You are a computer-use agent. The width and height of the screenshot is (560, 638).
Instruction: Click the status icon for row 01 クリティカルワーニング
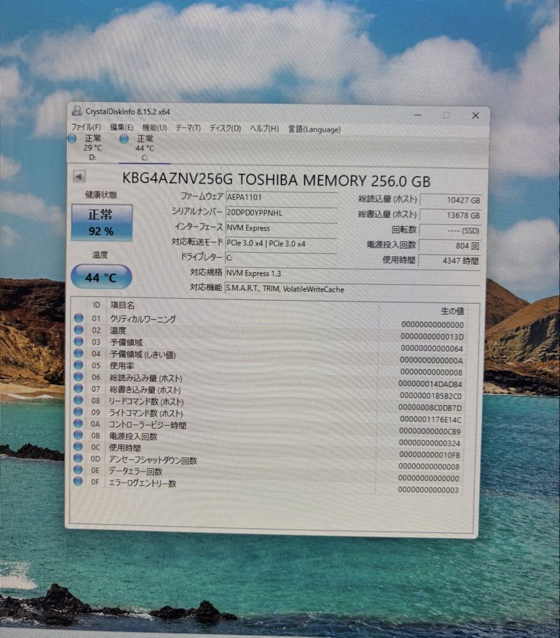click(79, 318)
